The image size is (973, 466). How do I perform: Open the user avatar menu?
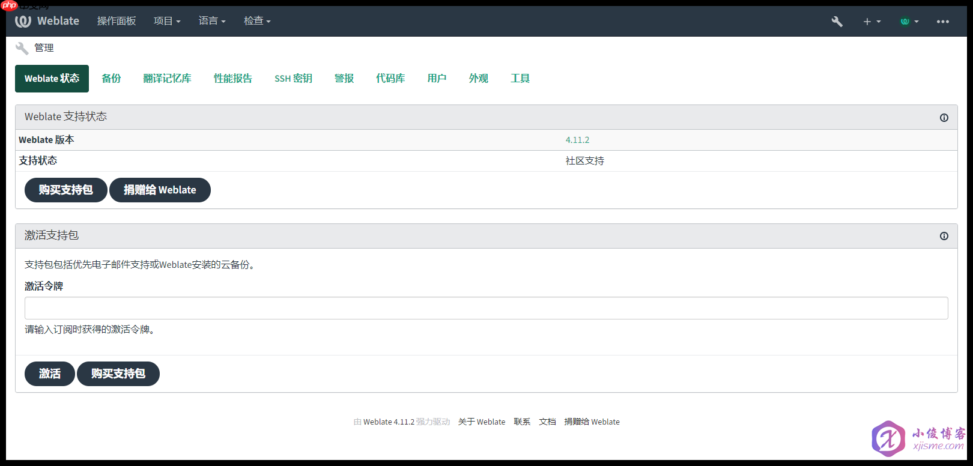(909, 22)
